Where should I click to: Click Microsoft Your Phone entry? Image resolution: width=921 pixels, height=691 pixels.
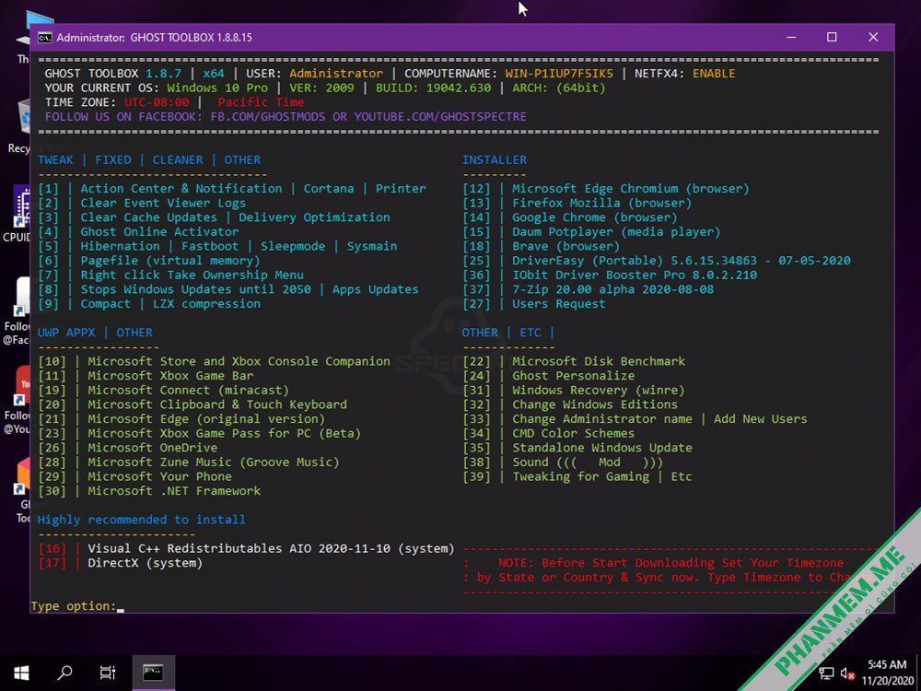134,476
